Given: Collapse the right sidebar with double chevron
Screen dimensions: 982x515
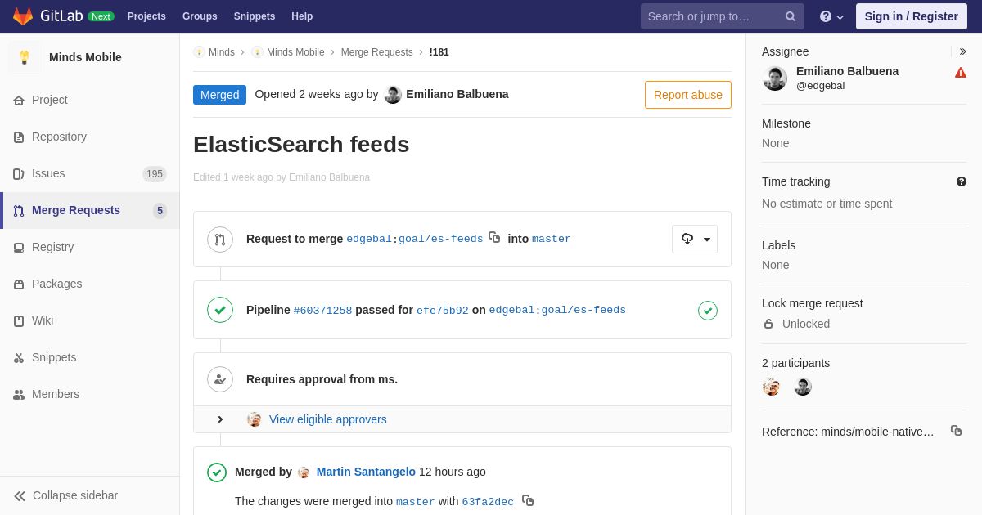Looking at the screenshot, I should pos(962,51).
